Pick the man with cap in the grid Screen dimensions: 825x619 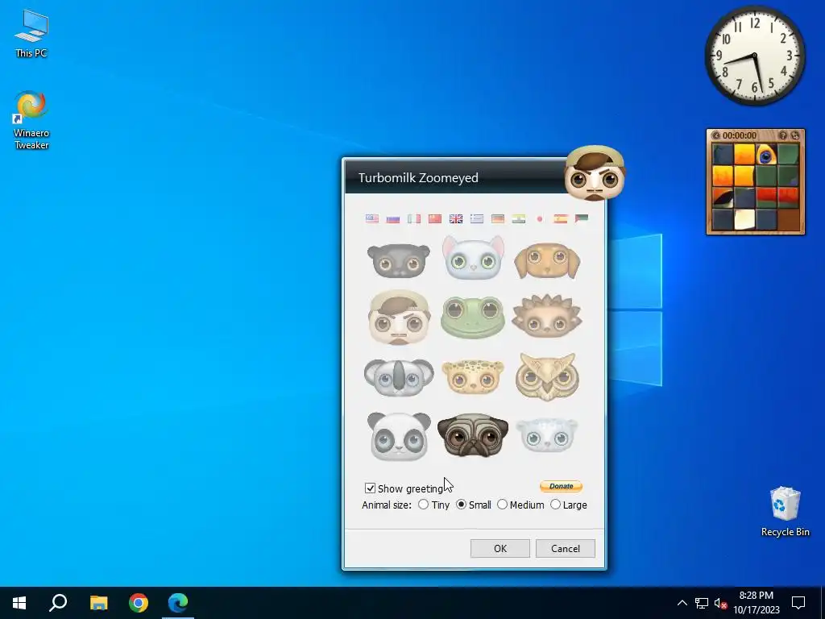(399, 317)
